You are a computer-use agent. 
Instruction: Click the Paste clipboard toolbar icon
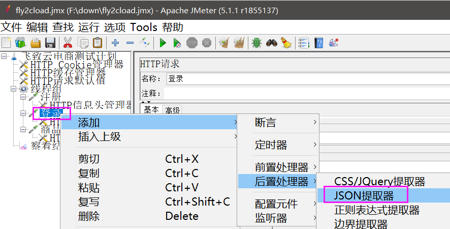coord(98,43)
